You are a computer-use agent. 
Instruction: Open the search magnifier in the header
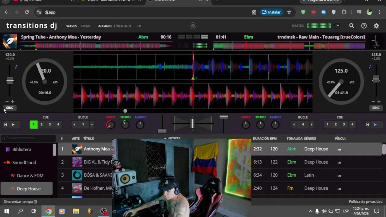coord(352,26)
